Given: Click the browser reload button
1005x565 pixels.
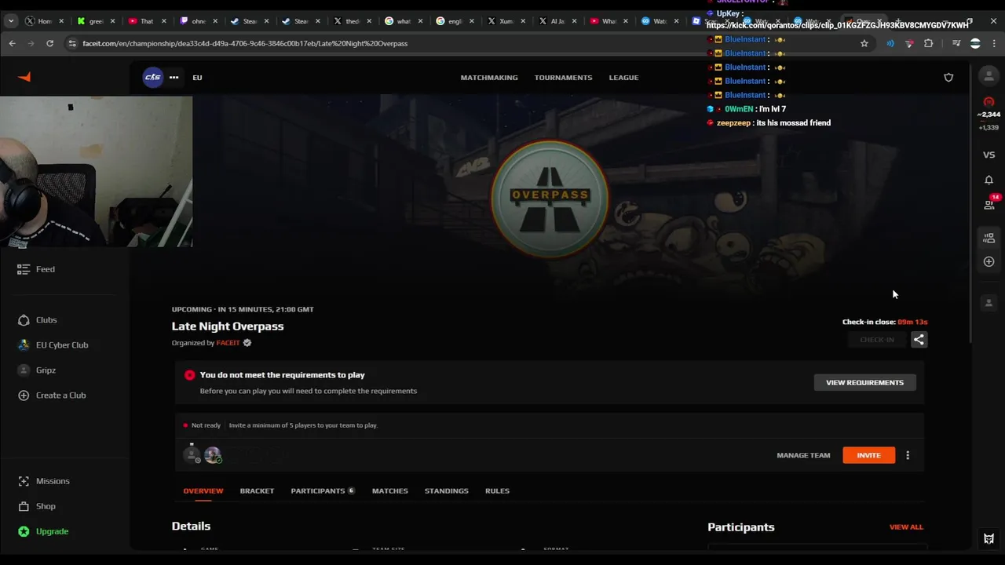Looking at the screenshot, I should (49, 43).
